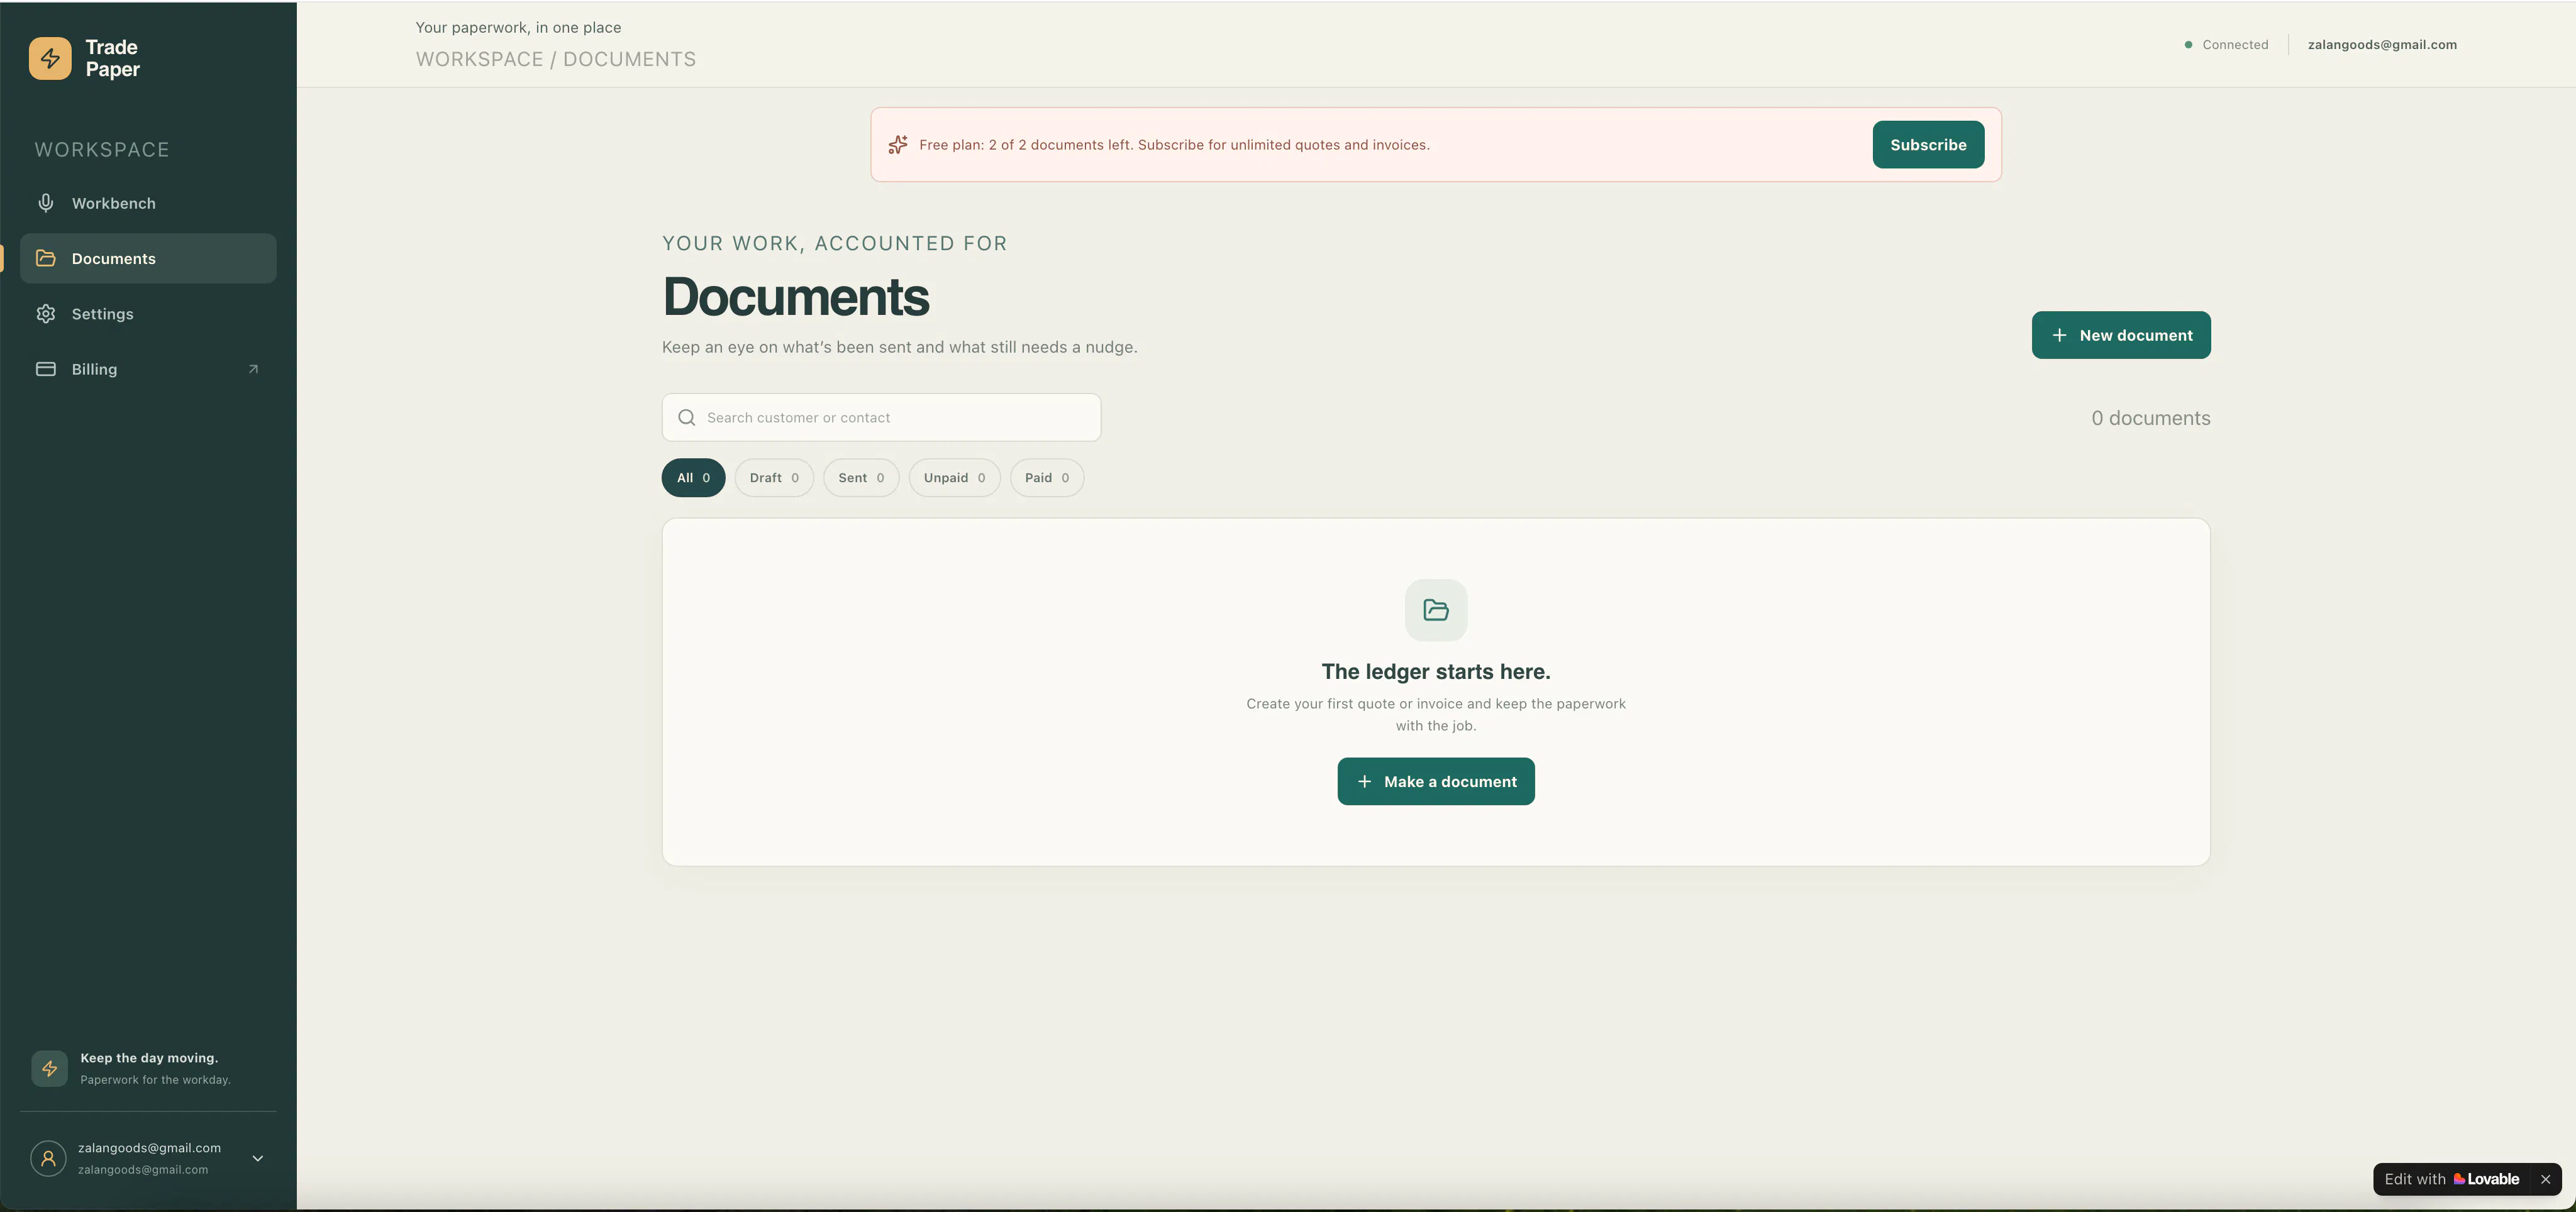Click the "Documents" page heading

click(796, 297)
